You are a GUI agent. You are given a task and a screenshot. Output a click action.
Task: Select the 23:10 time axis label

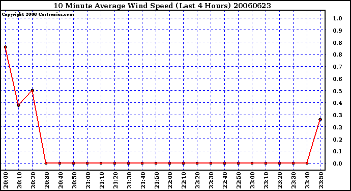pyautogui.click(x=267, y=180)
